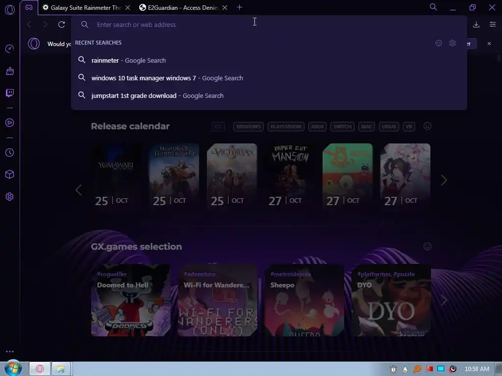
Task: Filter release calendar by Switch
Action: click(x=342, y=127)
